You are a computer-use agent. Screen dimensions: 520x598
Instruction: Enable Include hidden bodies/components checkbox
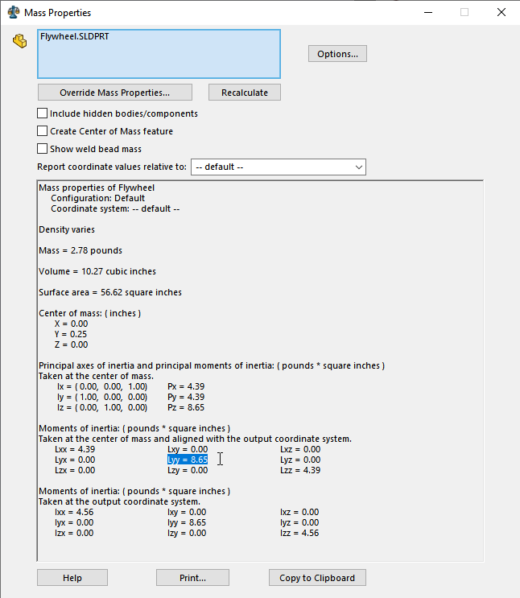tap(43, 113)
